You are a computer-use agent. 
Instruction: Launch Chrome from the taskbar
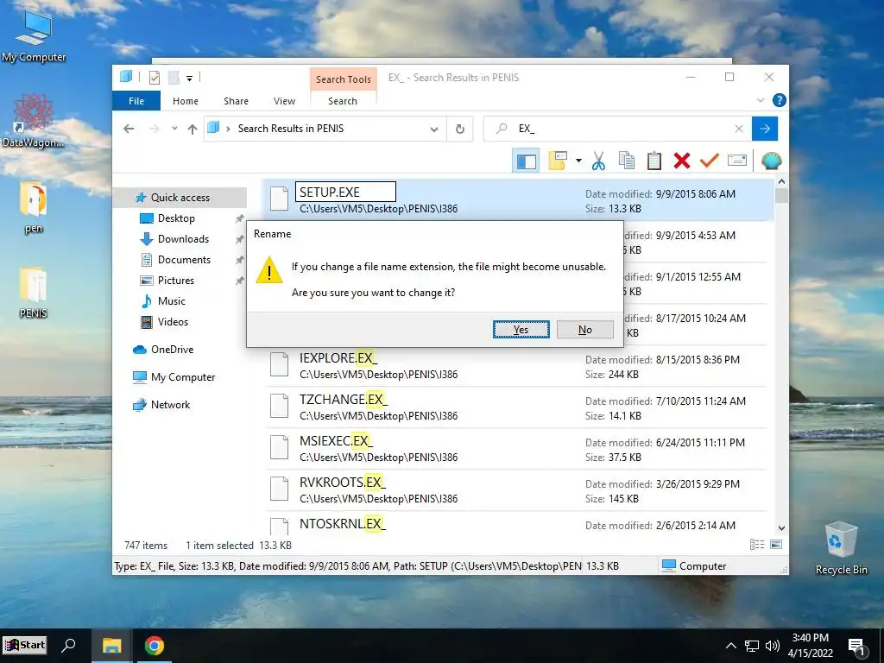(x=154, y=646)
